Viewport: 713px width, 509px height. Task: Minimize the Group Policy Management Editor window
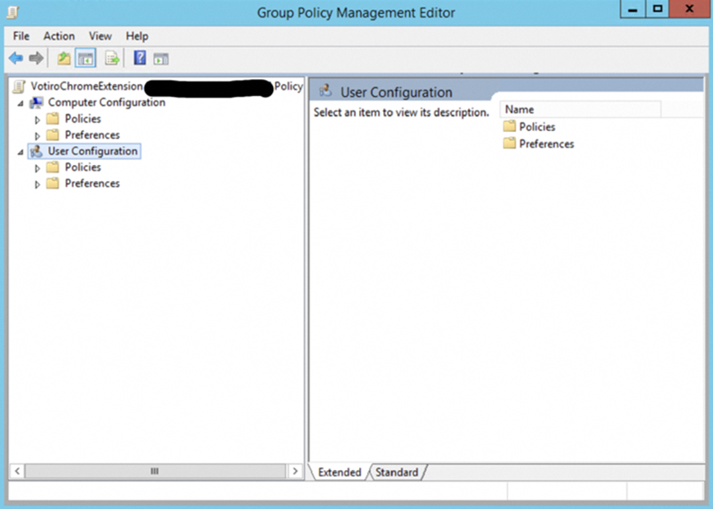point(633,9)
